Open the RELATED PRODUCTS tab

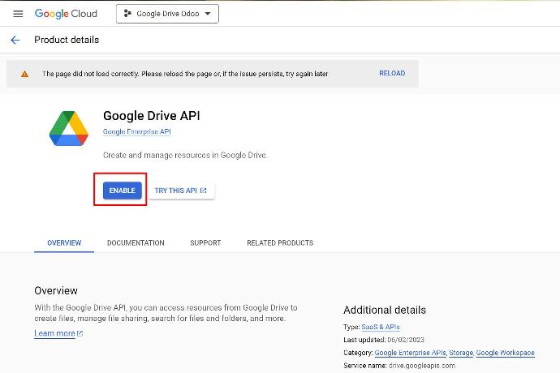280,242
